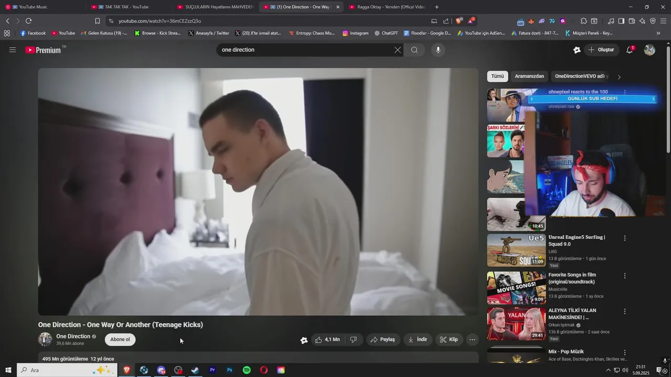The image size is (671, 377).
Task: Select the Tümü filter chip
Action: [x=497, y=76]
